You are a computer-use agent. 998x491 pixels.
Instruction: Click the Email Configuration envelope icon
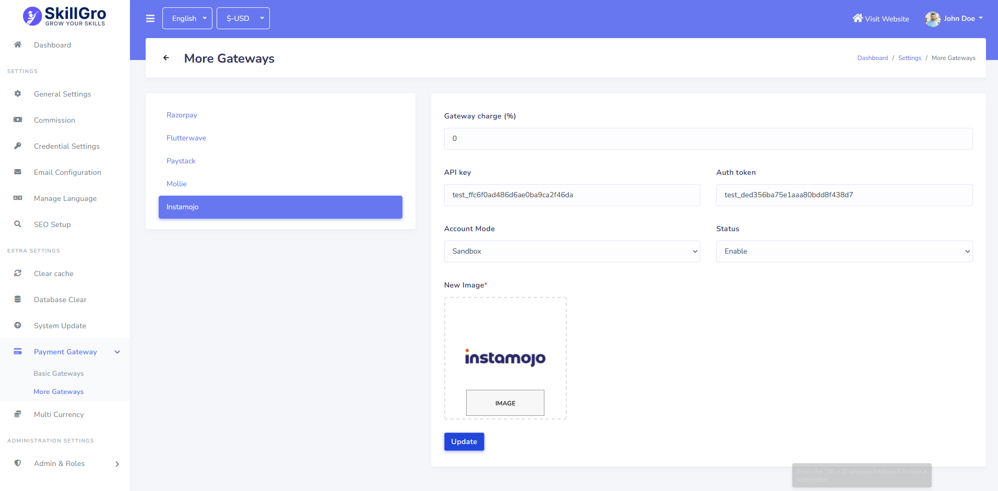pyautogui.click(x=18, y=172)
